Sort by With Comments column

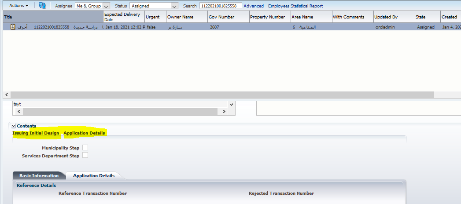tap(353, 17)
